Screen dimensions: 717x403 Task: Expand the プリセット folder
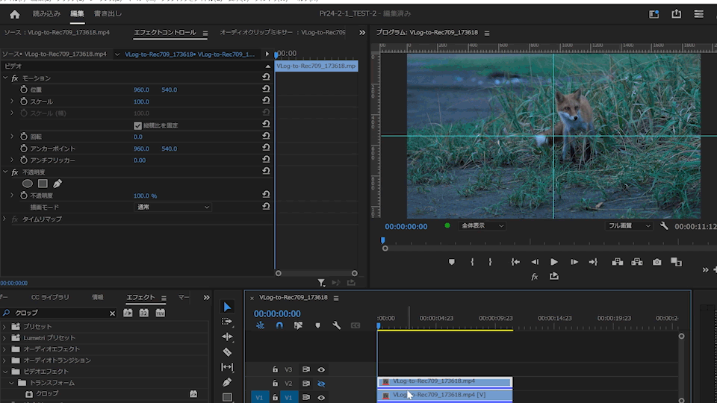(5, 327)
